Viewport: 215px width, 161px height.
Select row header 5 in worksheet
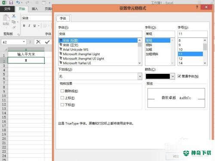[x=4, y=74]
